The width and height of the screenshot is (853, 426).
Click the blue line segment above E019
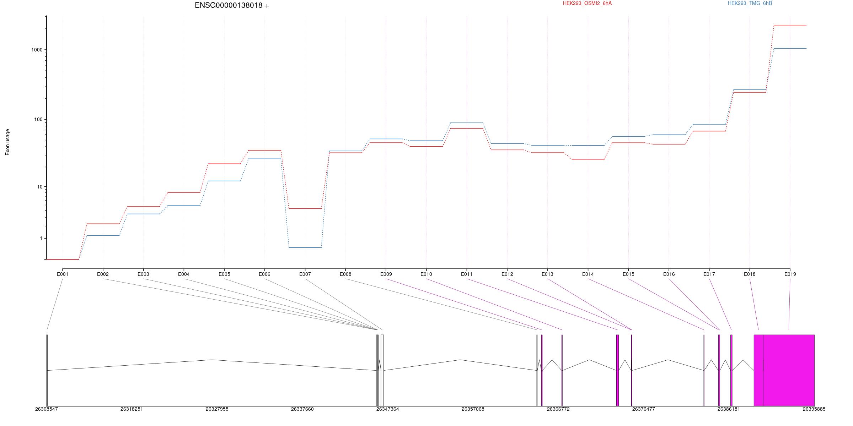[x=790, y=48]
